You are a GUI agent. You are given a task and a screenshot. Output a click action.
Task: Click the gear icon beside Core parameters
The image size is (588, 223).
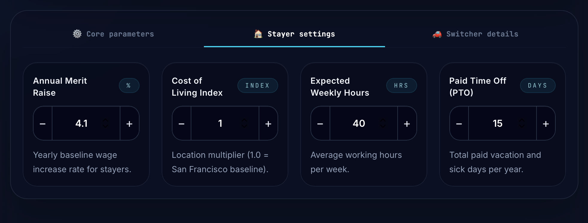77,34
